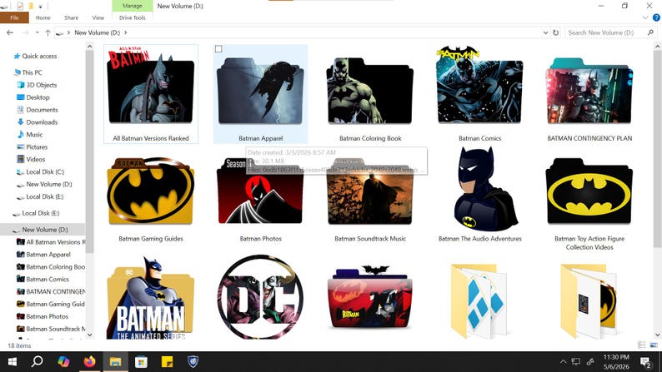Open recent locations dropdown next to Forward
This screenshot has width=662, height=372.
pos(38,32)
